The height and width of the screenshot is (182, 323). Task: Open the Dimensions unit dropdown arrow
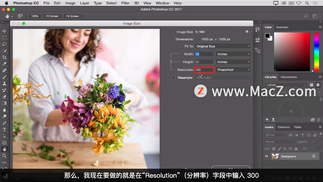coord(197,39)
